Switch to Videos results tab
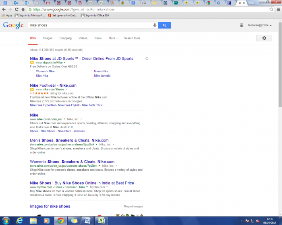282x225 pixels. pos(83,38)
